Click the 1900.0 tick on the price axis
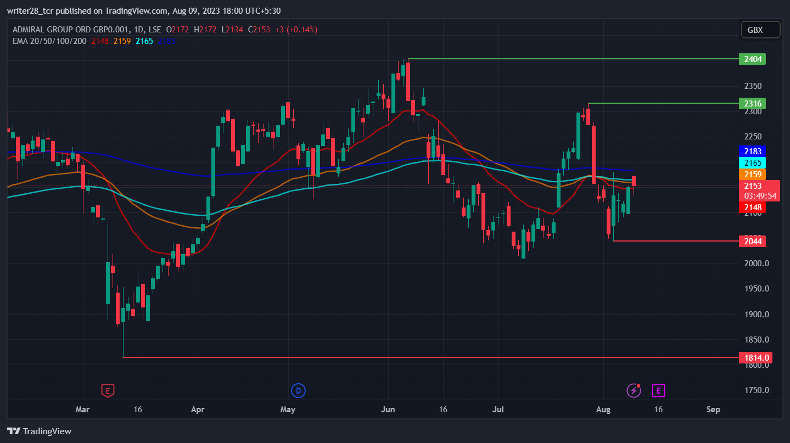 tap(756, 315)
